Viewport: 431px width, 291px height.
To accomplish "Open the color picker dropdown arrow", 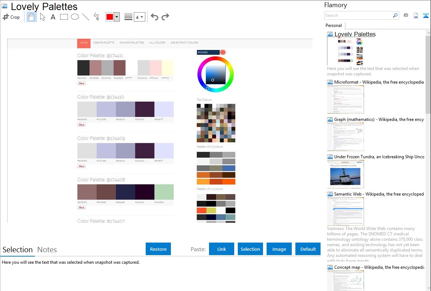I will [117, 17].
